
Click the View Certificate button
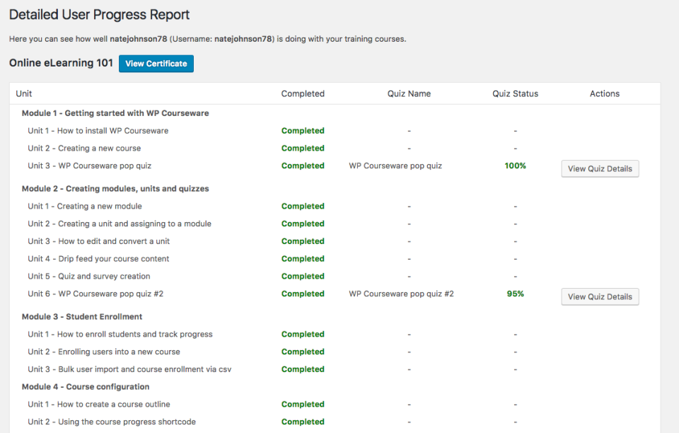[x=156, y=63]
